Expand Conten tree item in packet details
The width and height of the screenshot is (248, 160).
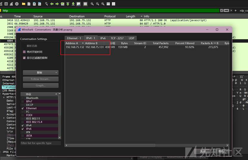point(4,118)
